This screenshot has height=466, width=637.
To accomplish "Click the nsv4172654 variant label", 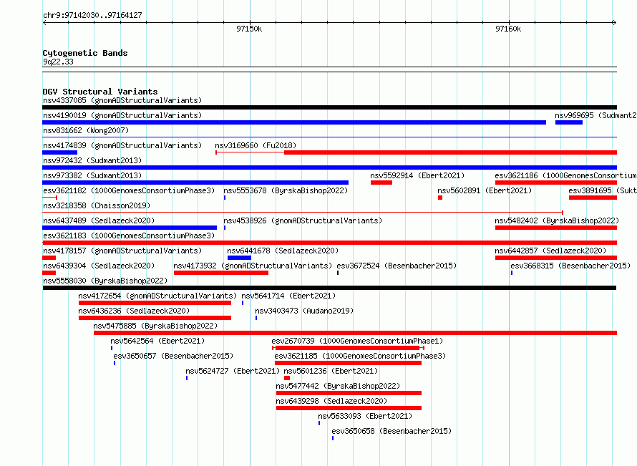I will (157, 296).
